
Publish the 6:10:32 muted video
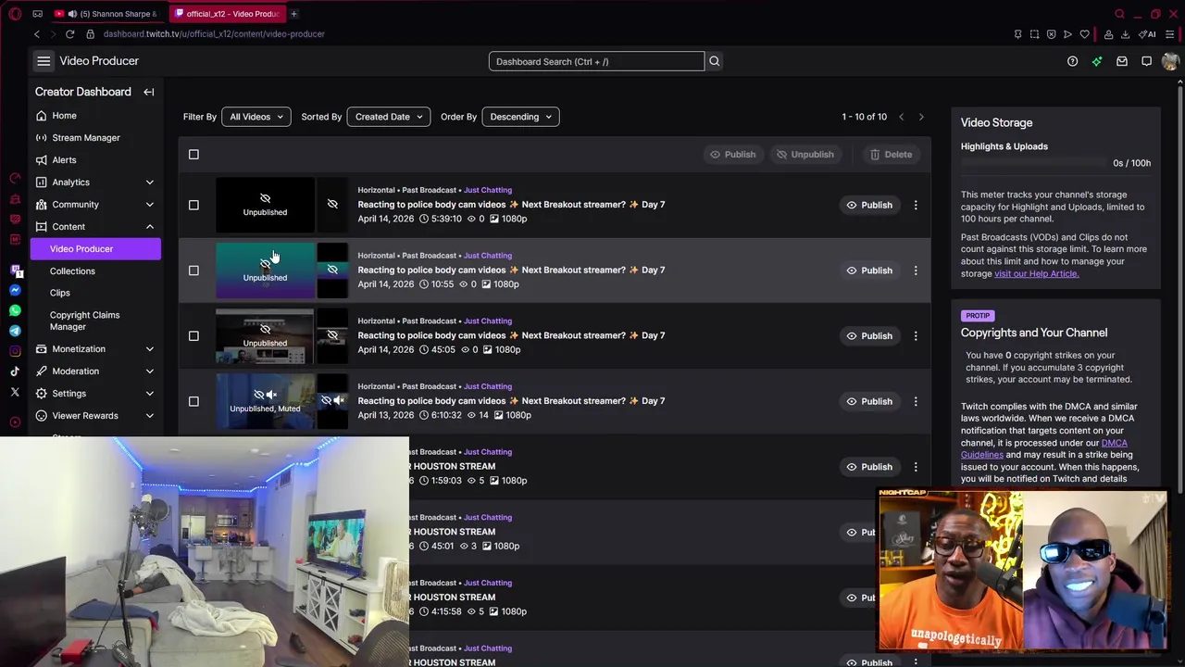868,401
